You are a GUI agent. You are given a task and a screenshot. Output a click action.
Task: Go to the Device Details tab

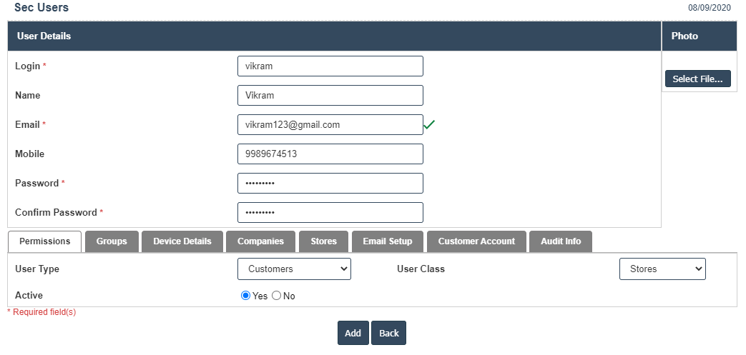(182, 241)
